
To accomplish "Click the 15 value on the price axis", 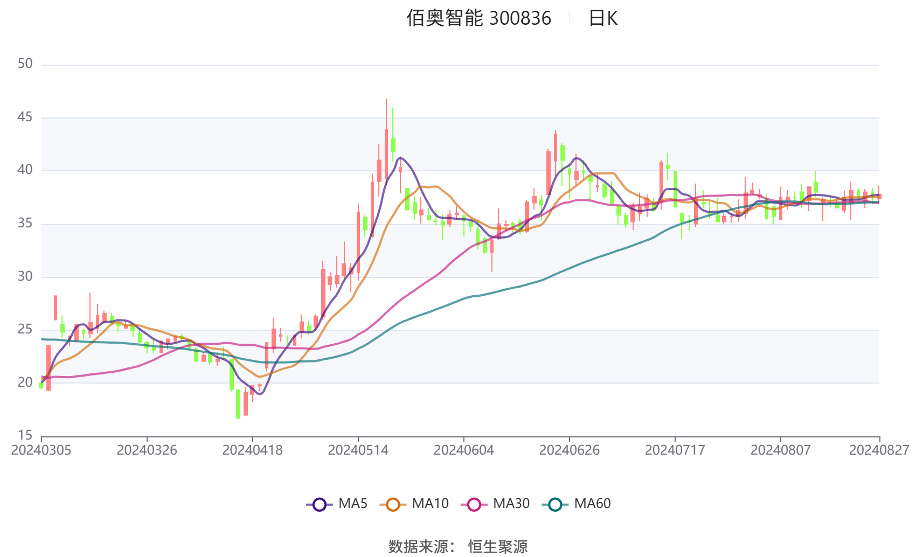I will point(25,435).
